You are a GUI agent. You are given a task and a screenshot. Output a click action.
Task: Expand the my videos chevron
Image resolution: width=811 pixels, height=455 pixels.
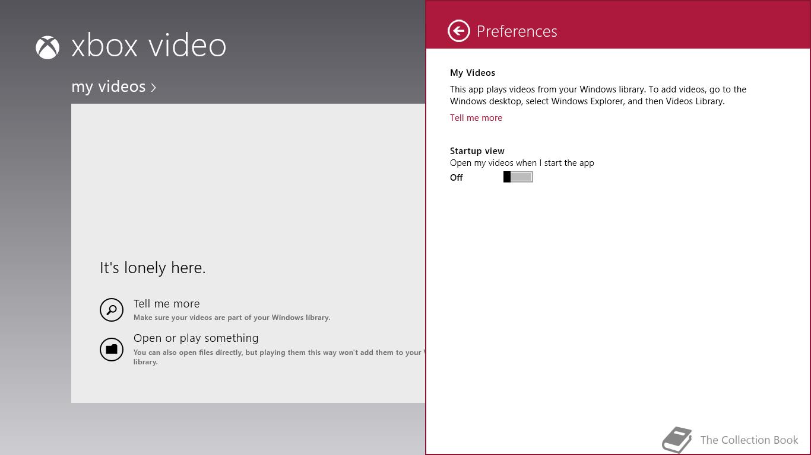154,88
